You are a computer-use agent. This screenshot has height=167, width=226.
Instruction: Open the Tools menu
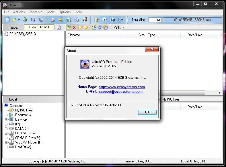tap(50, 12)
